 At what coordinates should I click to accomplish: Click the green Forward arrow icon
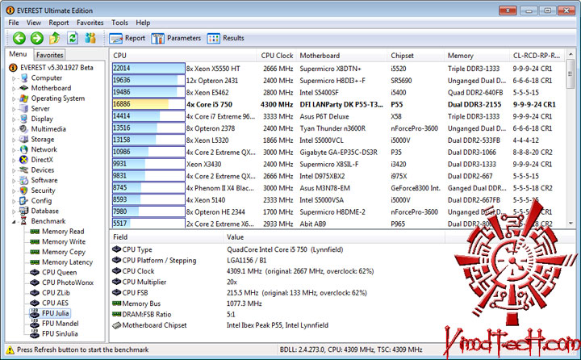(36, 38)
